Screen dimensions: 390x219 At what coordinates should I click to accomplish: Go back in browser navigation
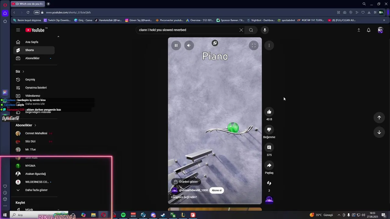14,12
